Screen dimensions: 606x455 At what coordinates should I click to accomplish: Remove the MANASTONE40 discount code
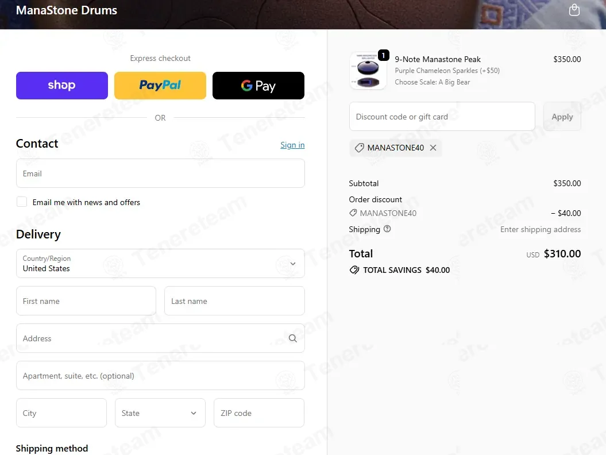pos(433,148)
